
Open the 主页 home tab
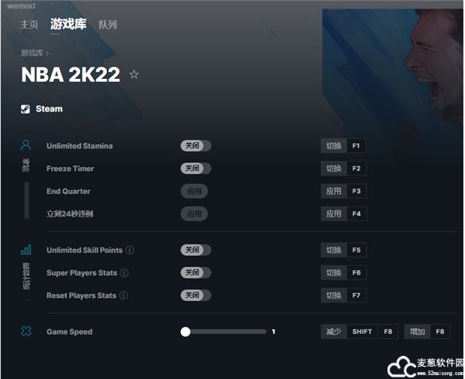29,24
